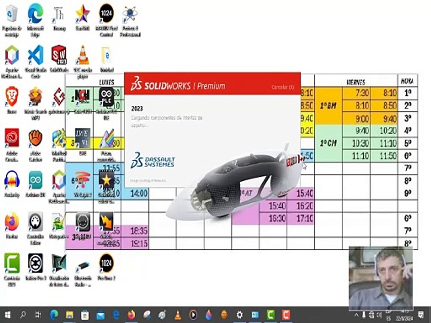Open VLC from the taskbar
The height and width of the screenshot is (323, 431).
coord(178,315)
